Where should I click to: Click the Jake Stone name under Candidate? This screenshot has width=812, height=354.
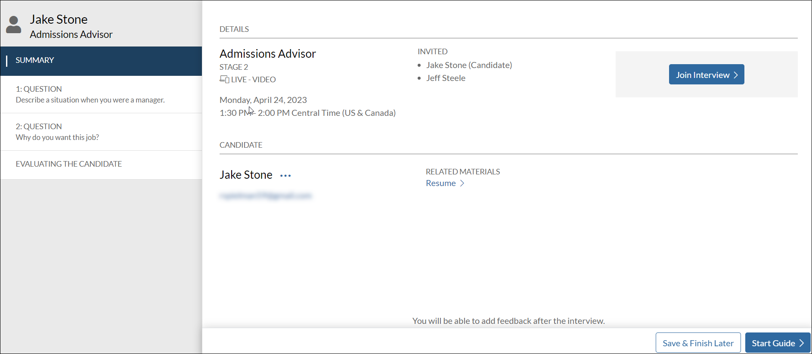246,175
